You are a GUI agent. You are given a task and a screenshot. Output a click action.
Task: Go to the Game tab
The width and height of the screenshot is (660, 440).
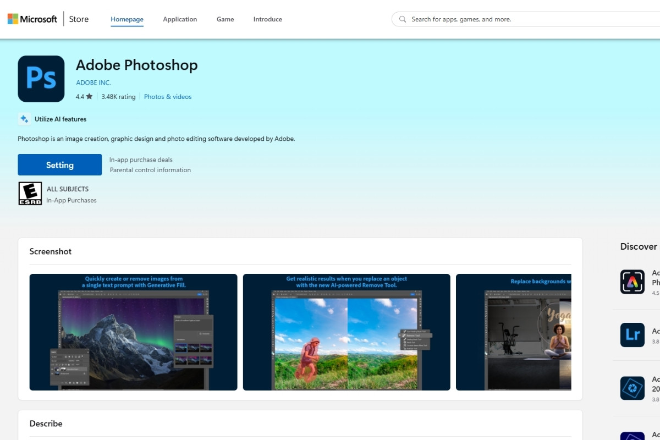click(x=225, y=19)
